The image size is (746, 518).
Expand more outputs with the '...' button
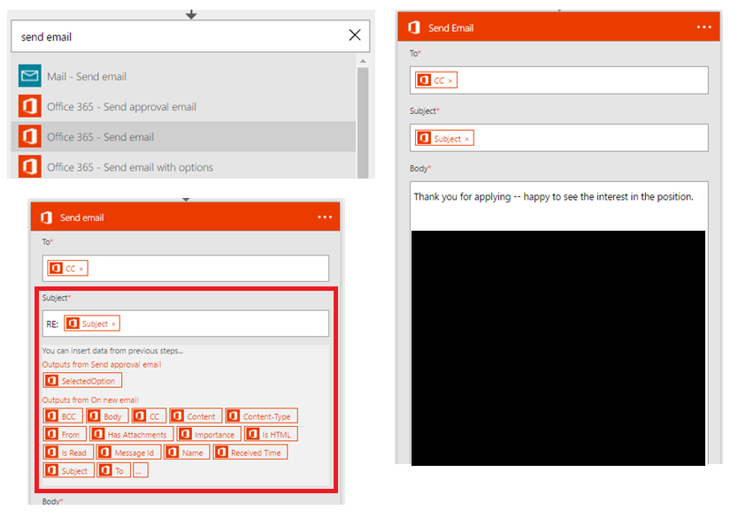click(x=141, y=471)
